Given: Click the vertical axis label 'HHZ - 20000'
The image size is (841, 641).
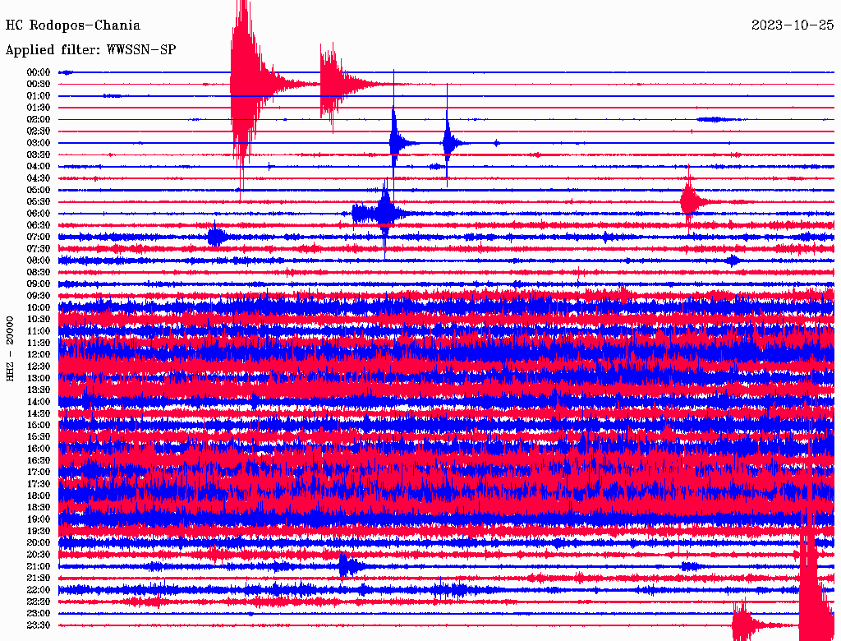Looking at the screenshot, I should [x=10, y=349].
